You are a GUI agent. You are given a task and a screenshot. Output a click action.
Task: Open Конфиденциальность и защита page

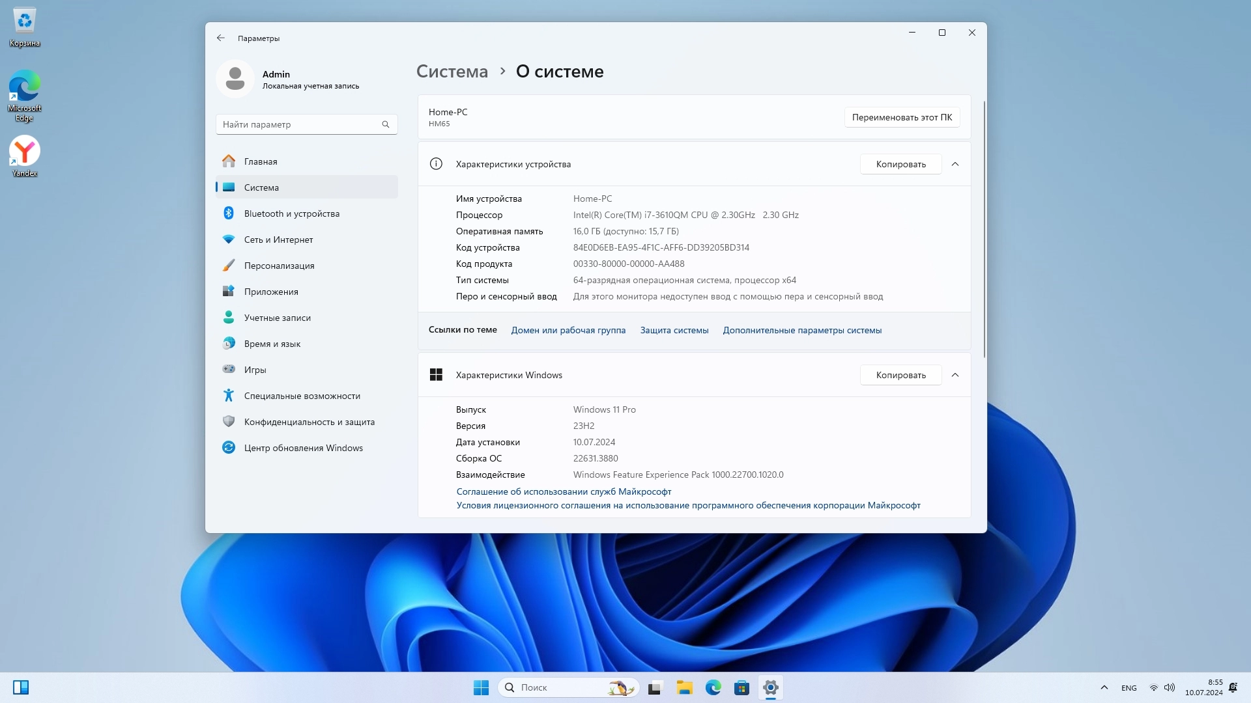point(309,422)
